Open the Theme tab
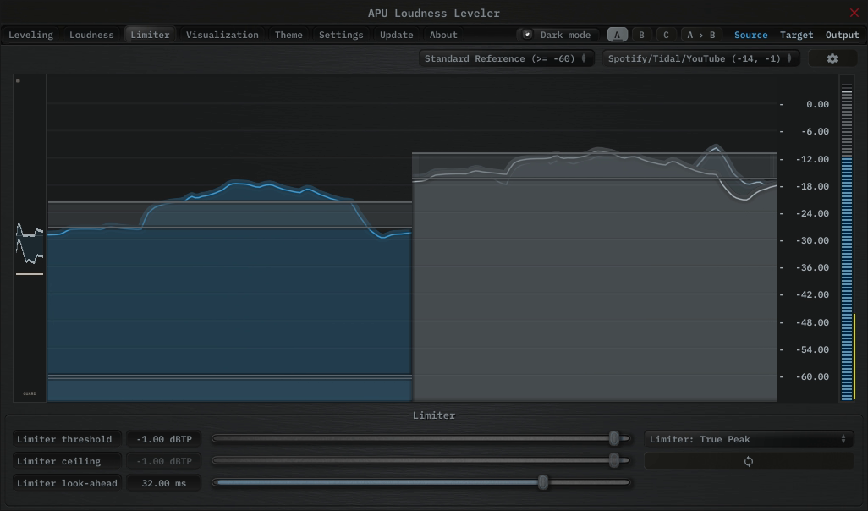 tap(288, 35)
